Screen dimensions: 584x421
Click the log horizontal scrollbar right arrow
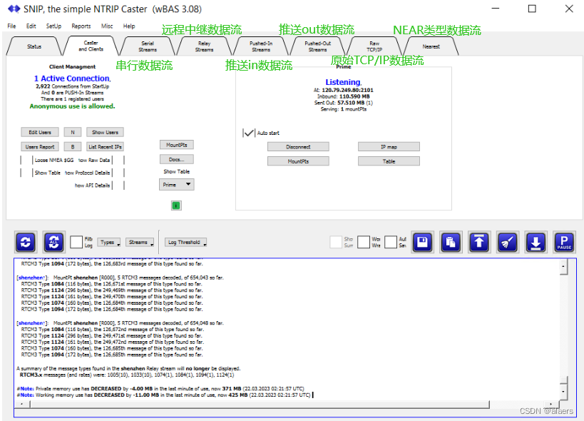click(551, 405)
